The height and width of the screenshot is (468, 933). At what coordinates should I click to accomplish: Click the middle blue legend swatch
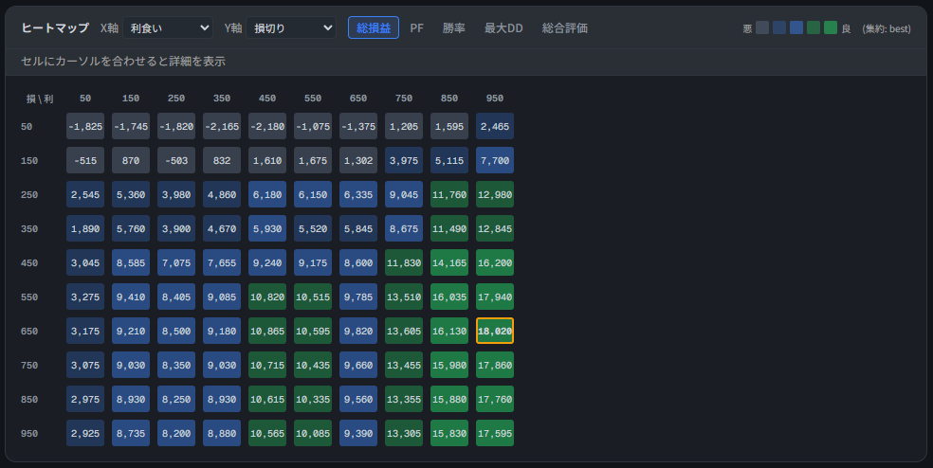pyautogui.click(x=796, y=27)
